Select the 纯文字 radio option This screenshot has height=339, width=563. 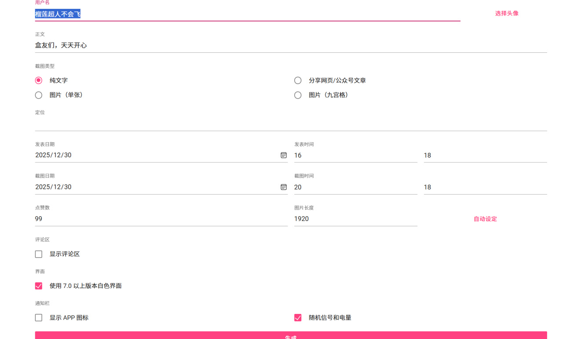click(x=39, y=81)
